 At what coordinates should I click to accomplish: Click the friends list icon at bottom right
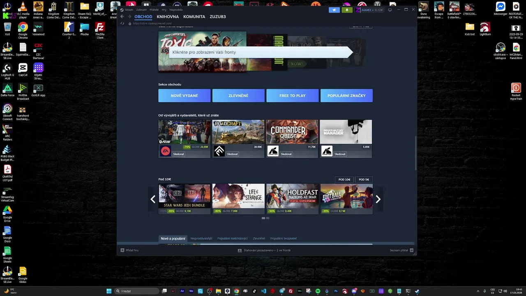click(411, 250)
